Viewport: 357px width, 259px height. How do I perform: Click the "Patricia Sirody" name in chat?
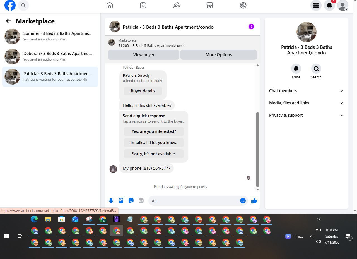(136, 75)
